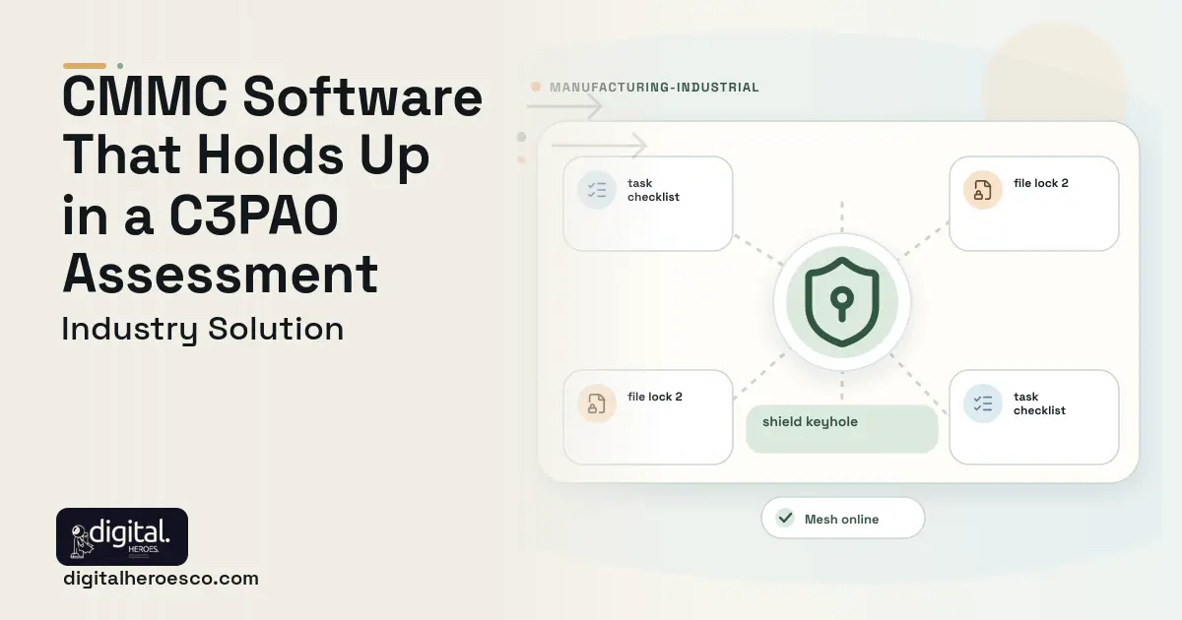Click the Digital Heroes logo

pos(122,536)
